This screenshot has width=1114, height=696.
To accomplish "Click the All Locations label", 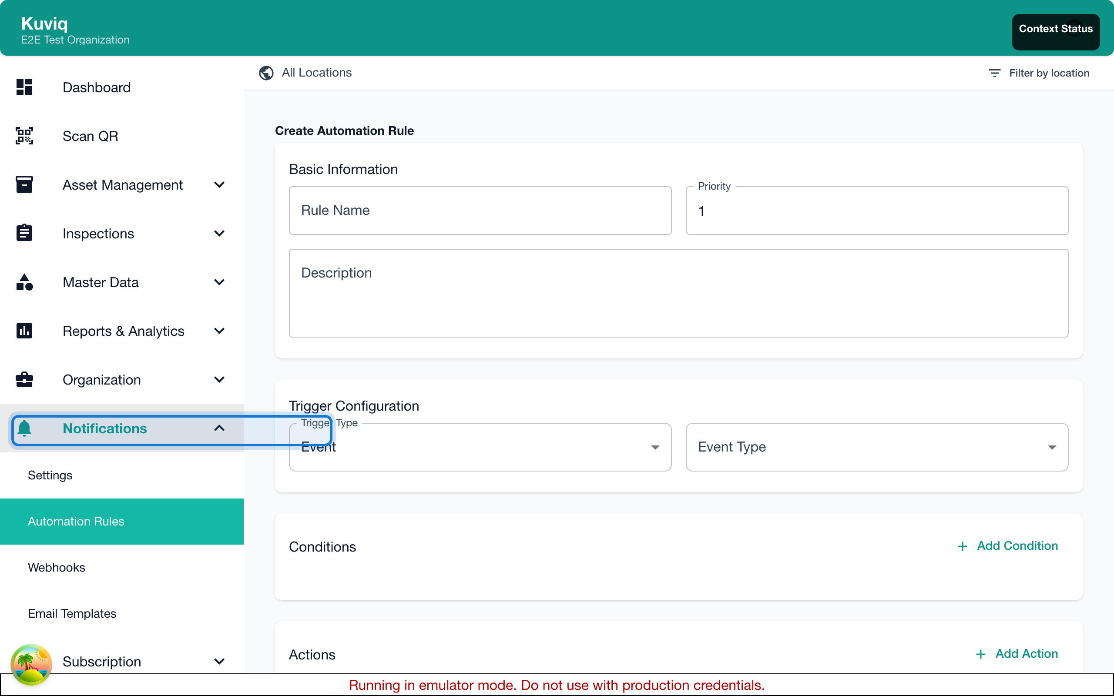I will pyautogui.click(x=317, y=73).
